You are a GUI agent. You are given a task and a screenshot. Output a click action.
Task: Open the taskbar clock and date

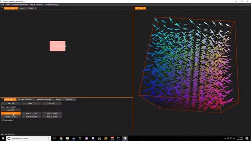point(240,138)
